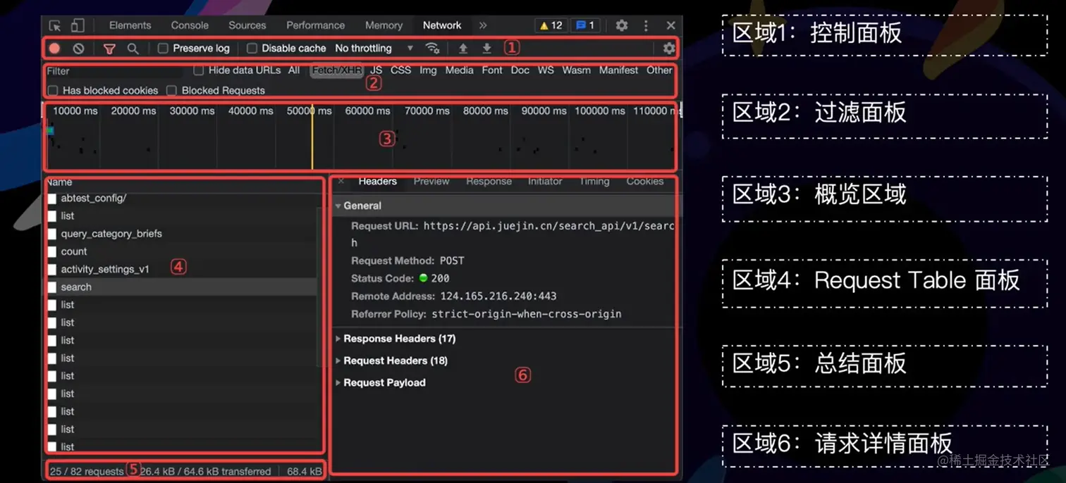Image resolution: width=1066 pixels, height=483 pixels.
Task: Open DevTools settings gear in top bar
Action: 622,25
